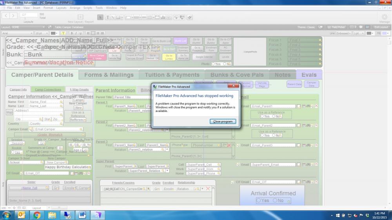The height and width of the screenshot is (220, 392).
Task: Select the Line tool
Action: tap(113, 17)
